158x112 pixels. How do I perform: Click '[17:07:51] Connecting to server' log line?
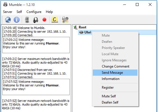34,73
